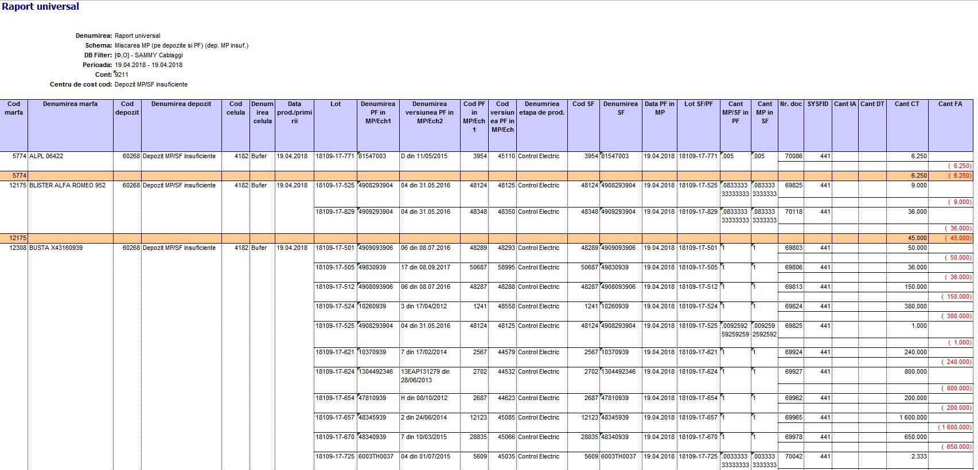Click the Raport universal title
The width and height of the screenshot is (978, 470).
40,7
